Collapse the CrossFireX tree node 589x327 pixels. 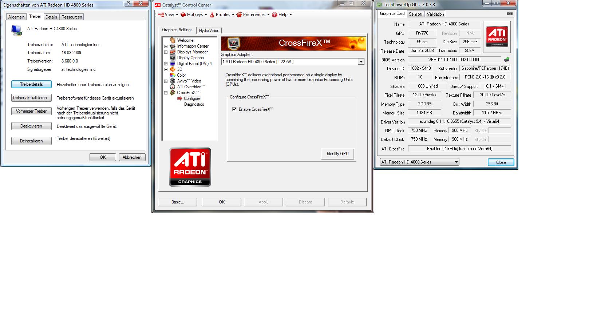(x=166, y=93)
